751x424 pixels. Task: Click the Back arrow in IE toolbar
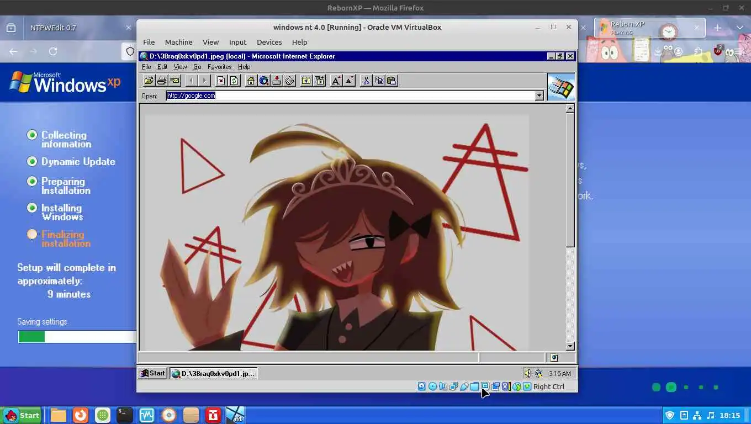pyautogui.click(x=191, y=81)
